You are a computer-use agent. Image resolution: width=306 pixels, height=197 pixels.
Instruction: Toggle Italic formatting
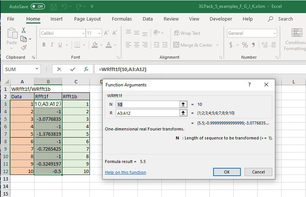[x=52, y=45]
